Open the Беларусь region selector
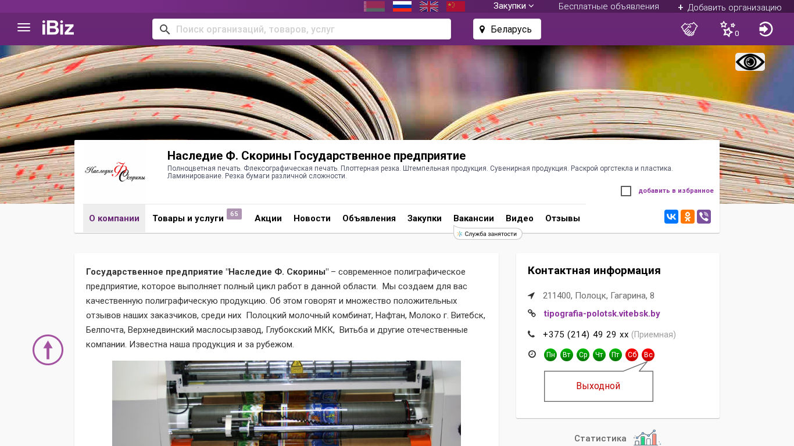The width and height of the screenshot is (794, 446). pos(507,29)
